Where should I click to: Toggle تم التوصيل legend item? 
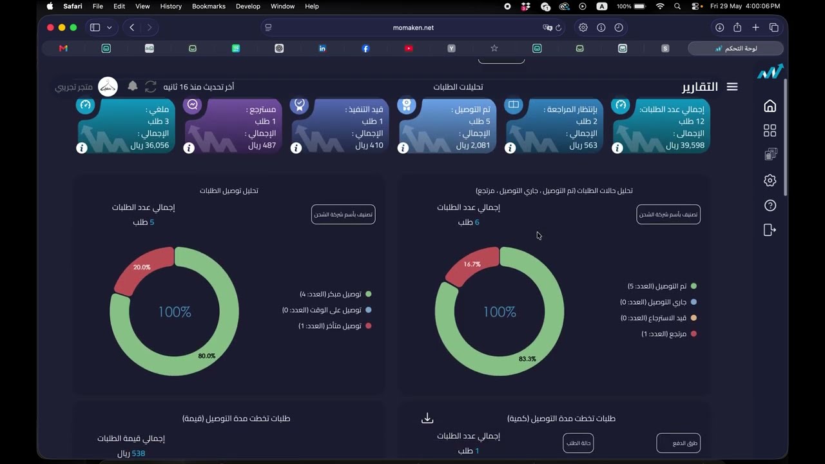pyautogui.click(x=662, y=286)
